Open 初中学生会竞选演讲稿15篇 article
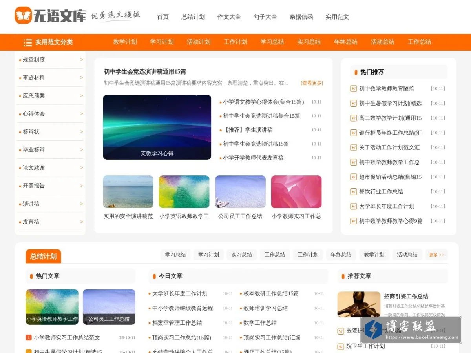The height and width of the screenshot is (353, 471). tap(256, 144)
